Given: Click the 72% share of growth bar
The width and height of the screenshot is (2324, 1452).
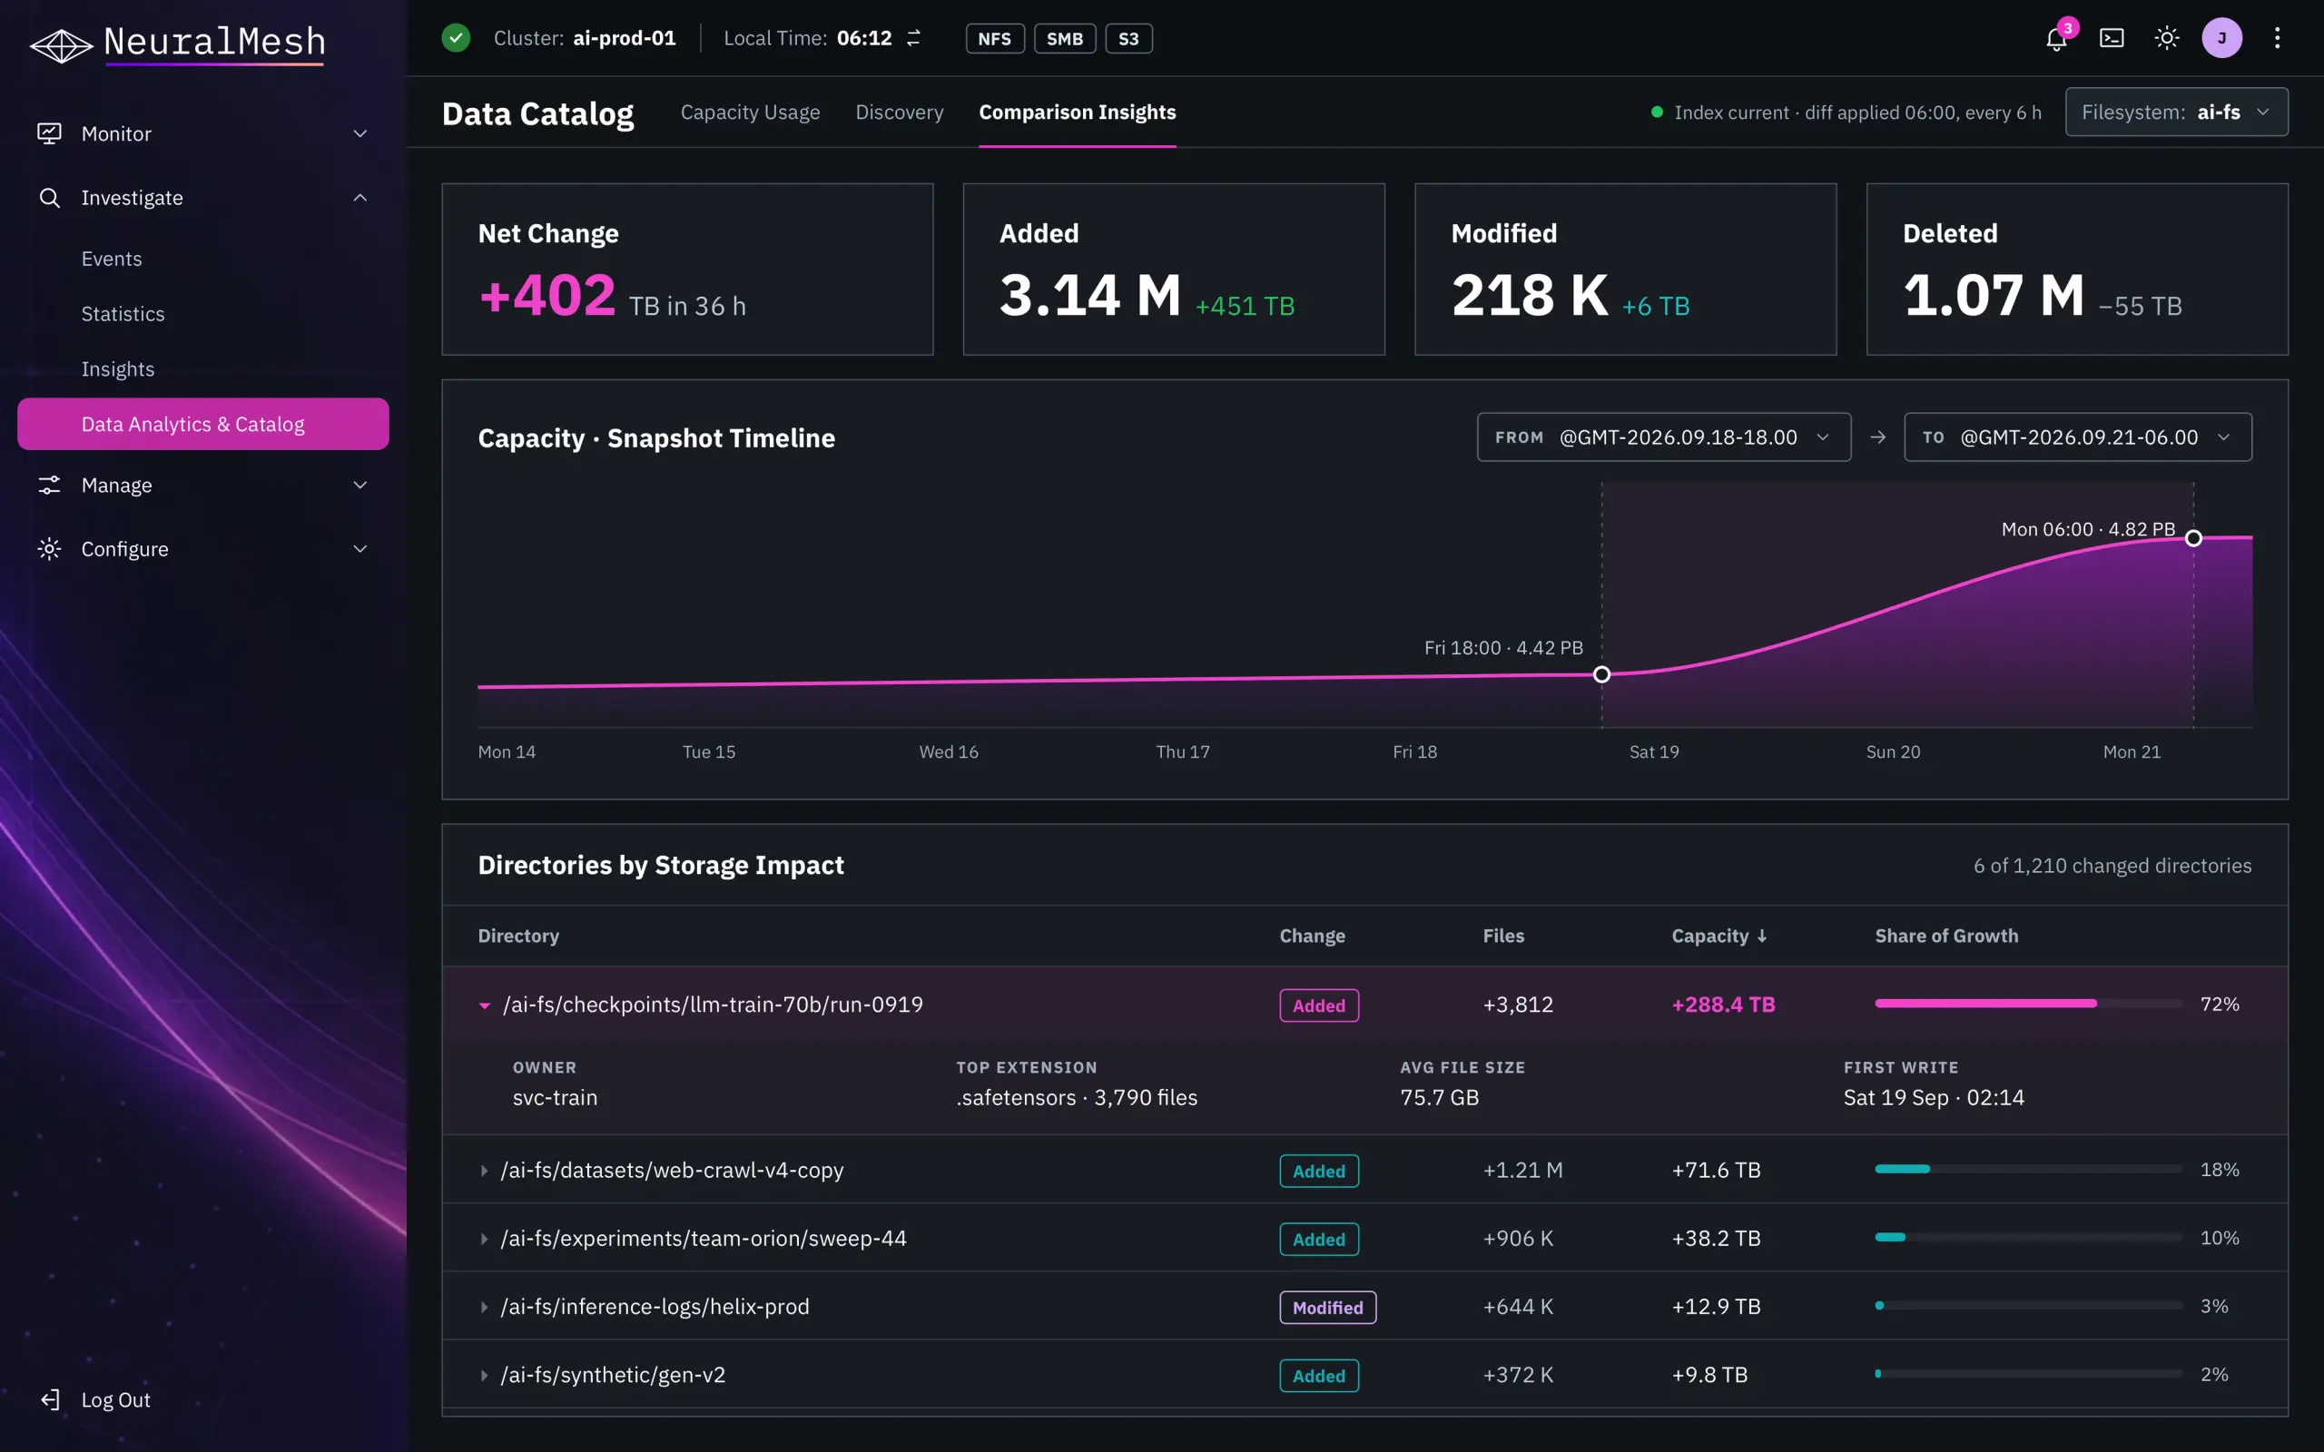Looking at the screenshot, I should point(2028,1004).
